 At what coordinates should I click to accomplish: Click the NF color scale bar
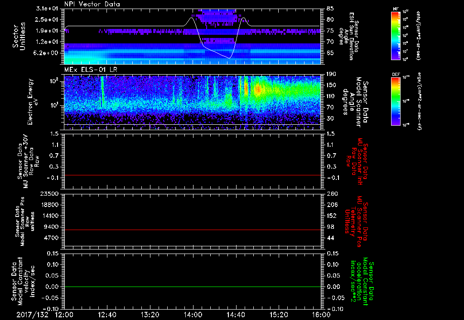pos(396,35)
